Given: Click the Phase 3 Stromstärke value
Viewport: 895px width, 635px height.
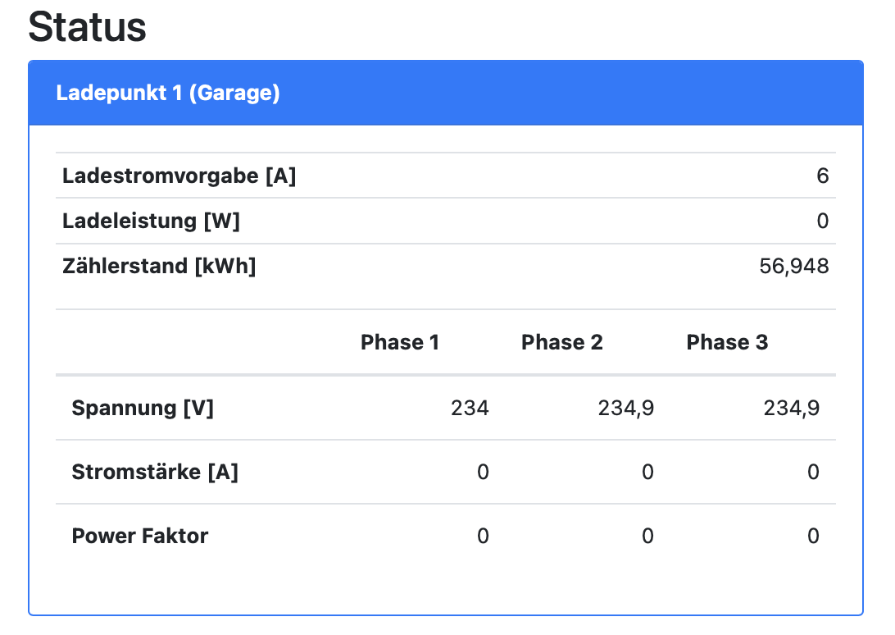Looking at the screenshot, I should (x=813, y=472).
